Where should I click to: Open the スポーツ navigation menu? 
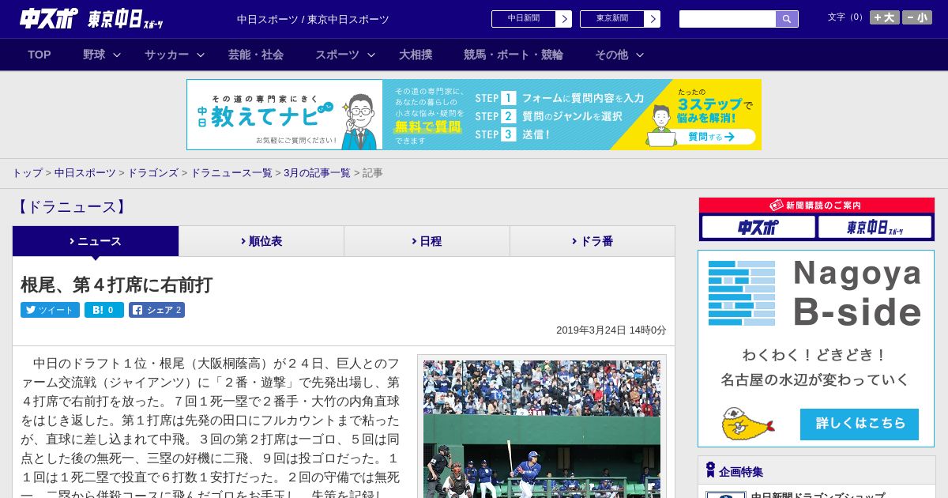pyautogui.click(x=337, y=55)
